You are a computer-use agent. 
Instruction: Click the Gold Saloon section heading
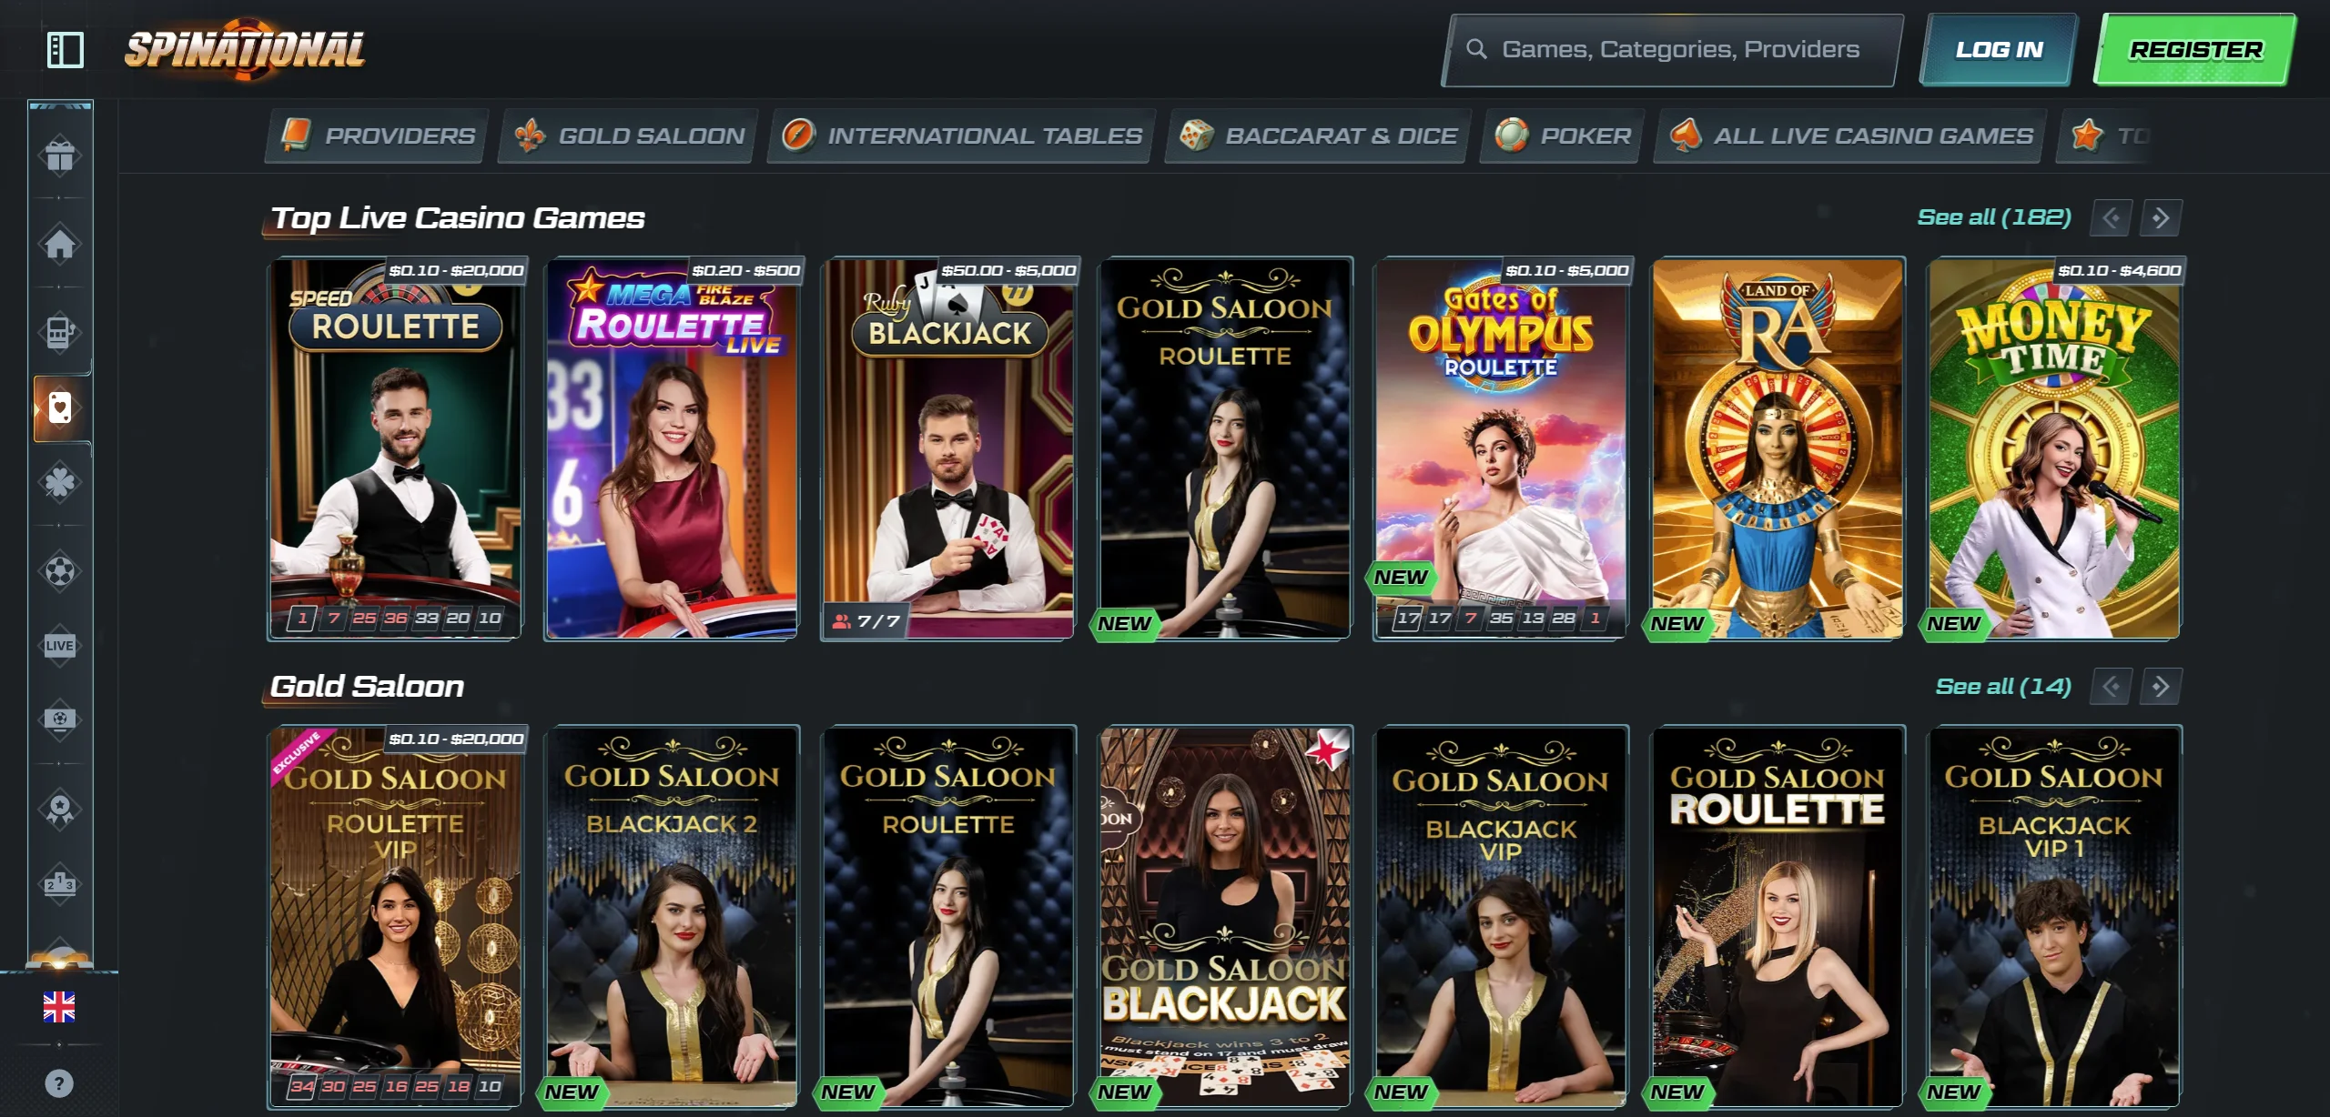point(368,686)
